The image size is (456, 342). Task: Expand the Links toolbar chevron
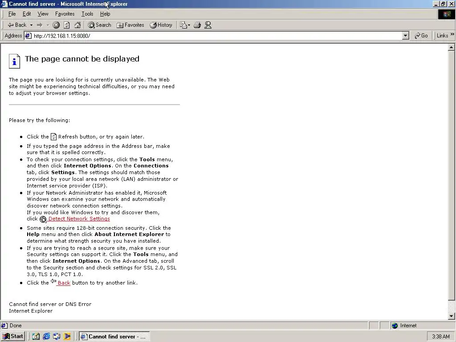click(452, 34)
